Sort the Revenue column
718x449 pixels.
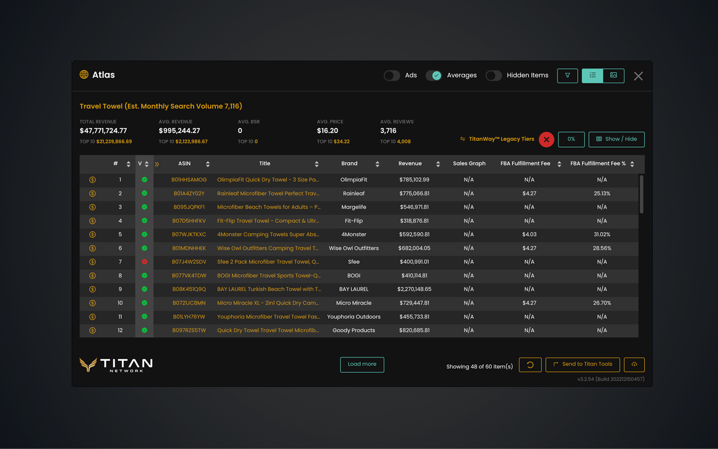[x=438, y=164]
